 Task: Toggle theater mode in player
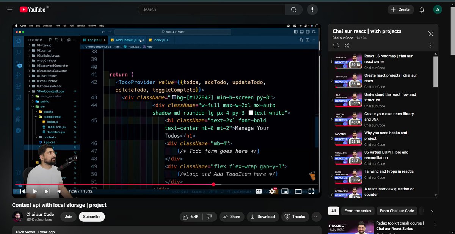pos(298,192)
